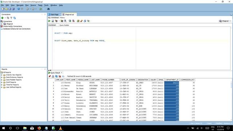Click the DEPARTMENT_ID column header
233x131 pixels.
point(172,80)
